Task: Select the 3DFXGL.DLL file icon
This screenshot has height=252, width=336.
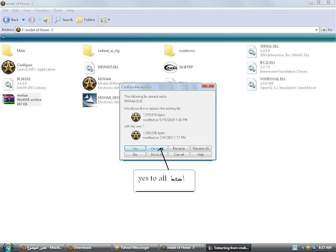Action: pos(251,51)
